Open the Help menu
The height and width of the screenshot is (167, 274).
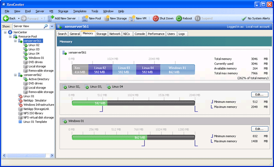click(x=121, y=11)
